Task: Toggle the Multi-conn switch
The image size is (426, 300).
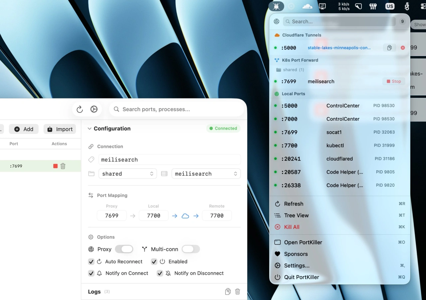Action: [191, 249]
